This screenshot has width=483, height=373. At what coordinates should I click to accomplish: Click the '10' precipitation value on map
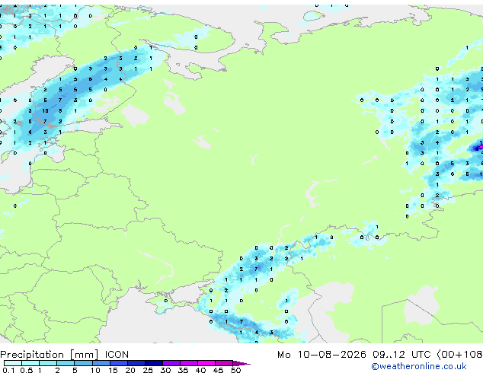(45, 111)
